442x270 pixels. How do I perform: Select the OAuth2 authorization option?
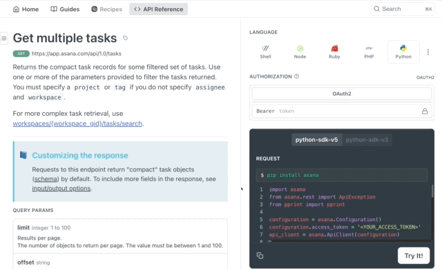pos(342,94)
